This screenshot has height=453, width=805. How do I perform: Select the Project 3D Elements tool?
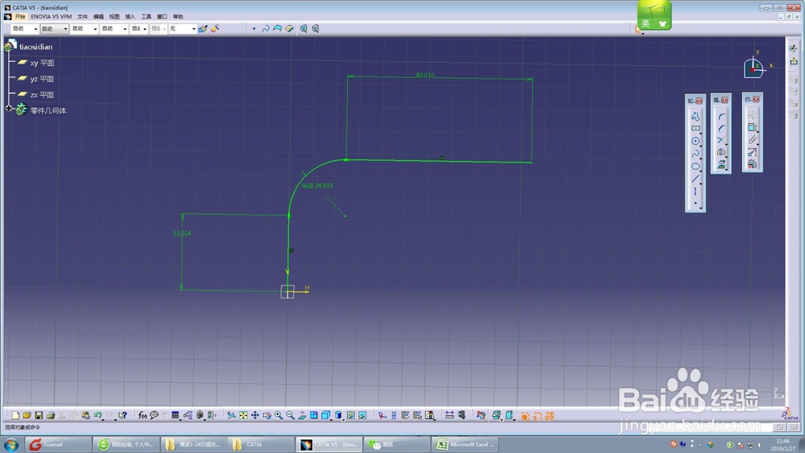720,164
